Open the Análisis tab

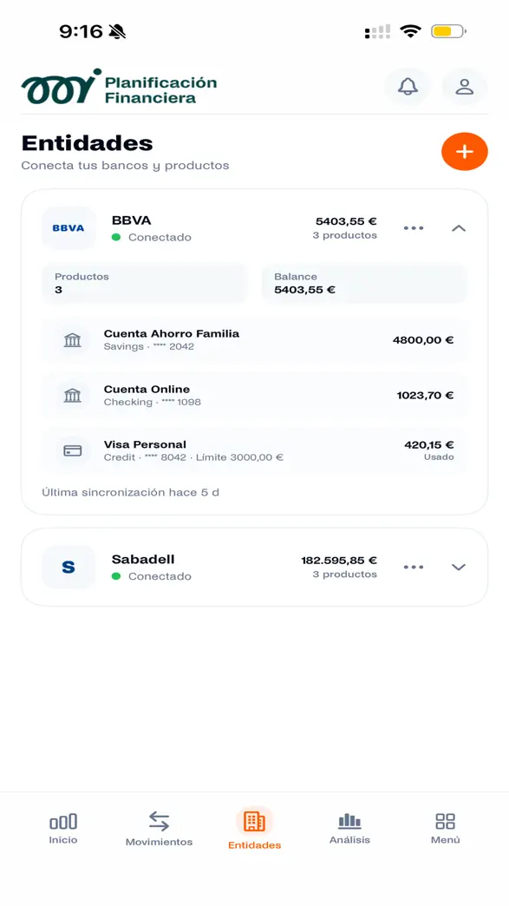[x=349, y=829]
